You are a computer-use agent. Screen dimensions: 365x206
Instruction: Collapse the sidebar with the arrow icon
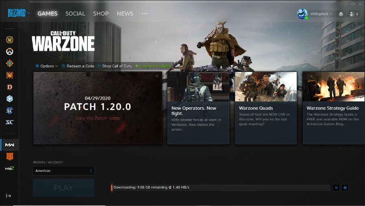(x=9, y=196)
